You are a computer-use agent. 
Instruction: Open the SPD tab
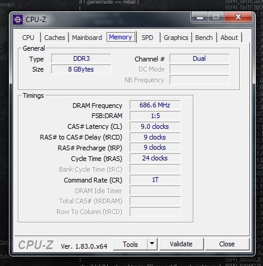[x=148, y=38]
